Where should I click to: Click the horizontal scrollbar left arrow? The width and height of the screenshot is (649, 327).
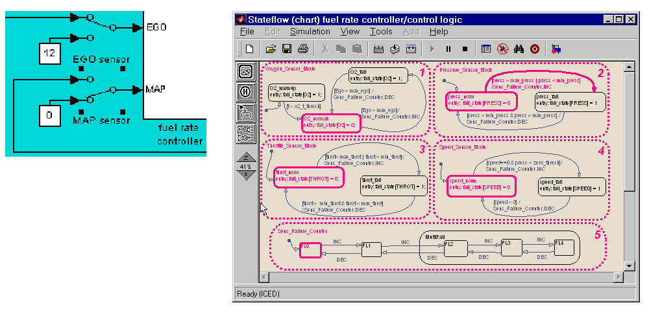[264, 276]
